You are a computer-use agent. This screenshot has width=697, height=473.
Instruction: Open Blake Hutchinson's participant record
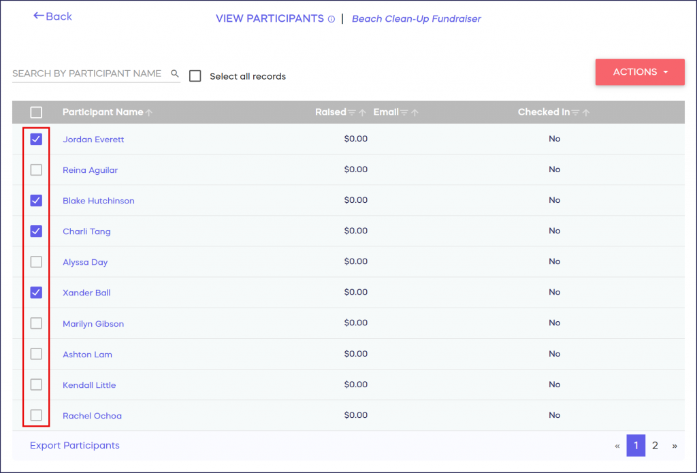coord(98,201)
